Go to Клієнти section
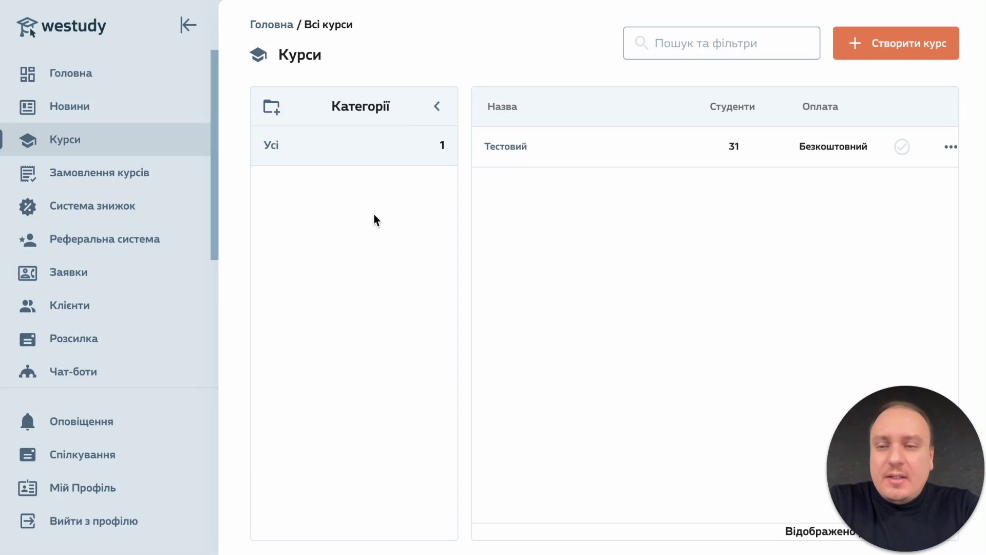Viewport: 986px width, 555px height. pyautogui.click(x=69, y=305)
